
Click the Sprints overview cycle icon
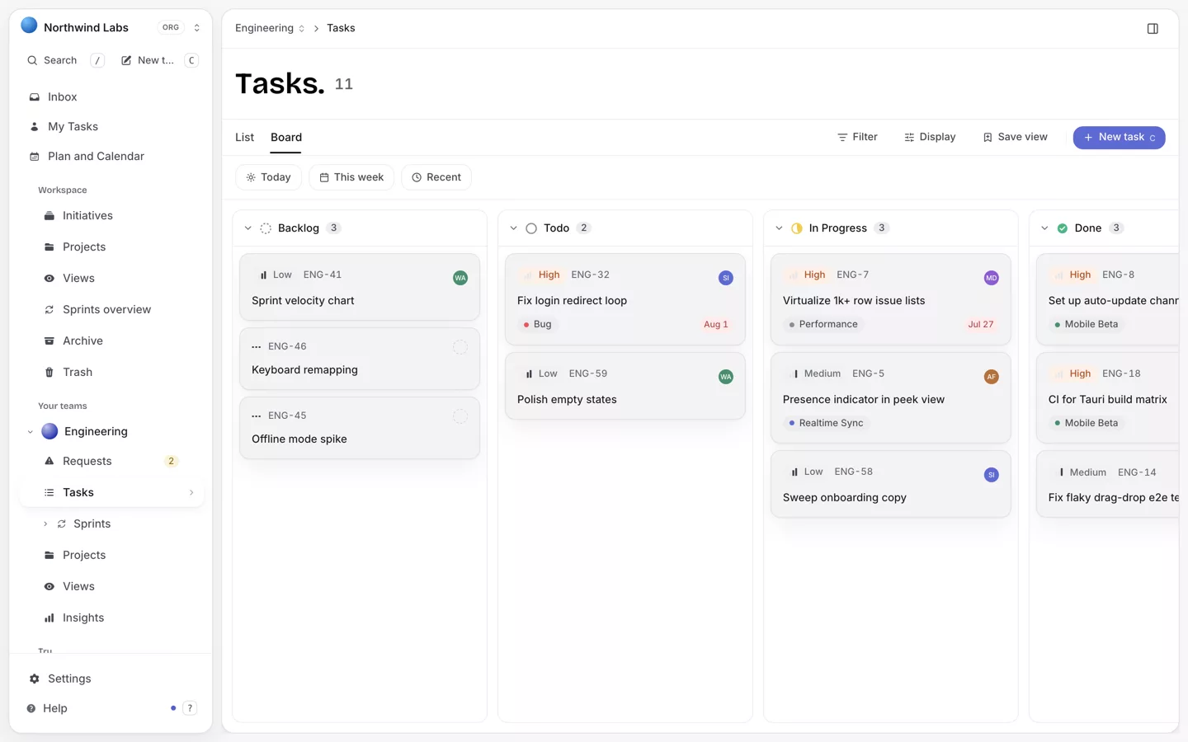point(49,310)
